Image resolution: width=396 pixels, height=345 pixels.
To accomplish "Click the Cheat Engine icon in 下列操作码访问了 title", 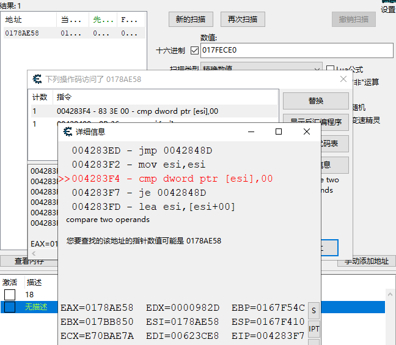I will pyautogui.click(x=37, y=79).
